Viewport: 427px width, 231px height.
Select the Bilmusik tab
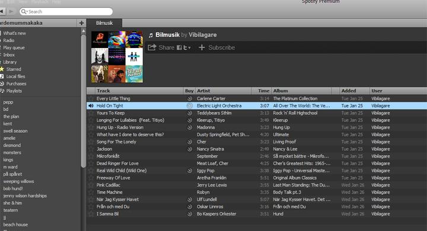[x=104, y=23]
